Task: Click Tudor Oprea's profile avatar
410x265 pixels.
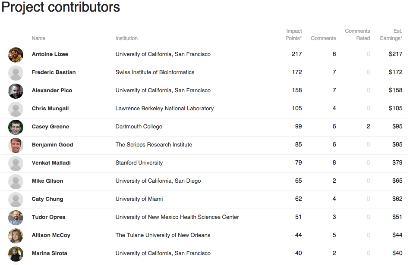Action: tap(16, 218)
